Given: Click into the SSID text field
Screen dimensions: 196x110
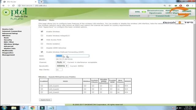Looking at the screenshot, I should (x=73, y=56).
